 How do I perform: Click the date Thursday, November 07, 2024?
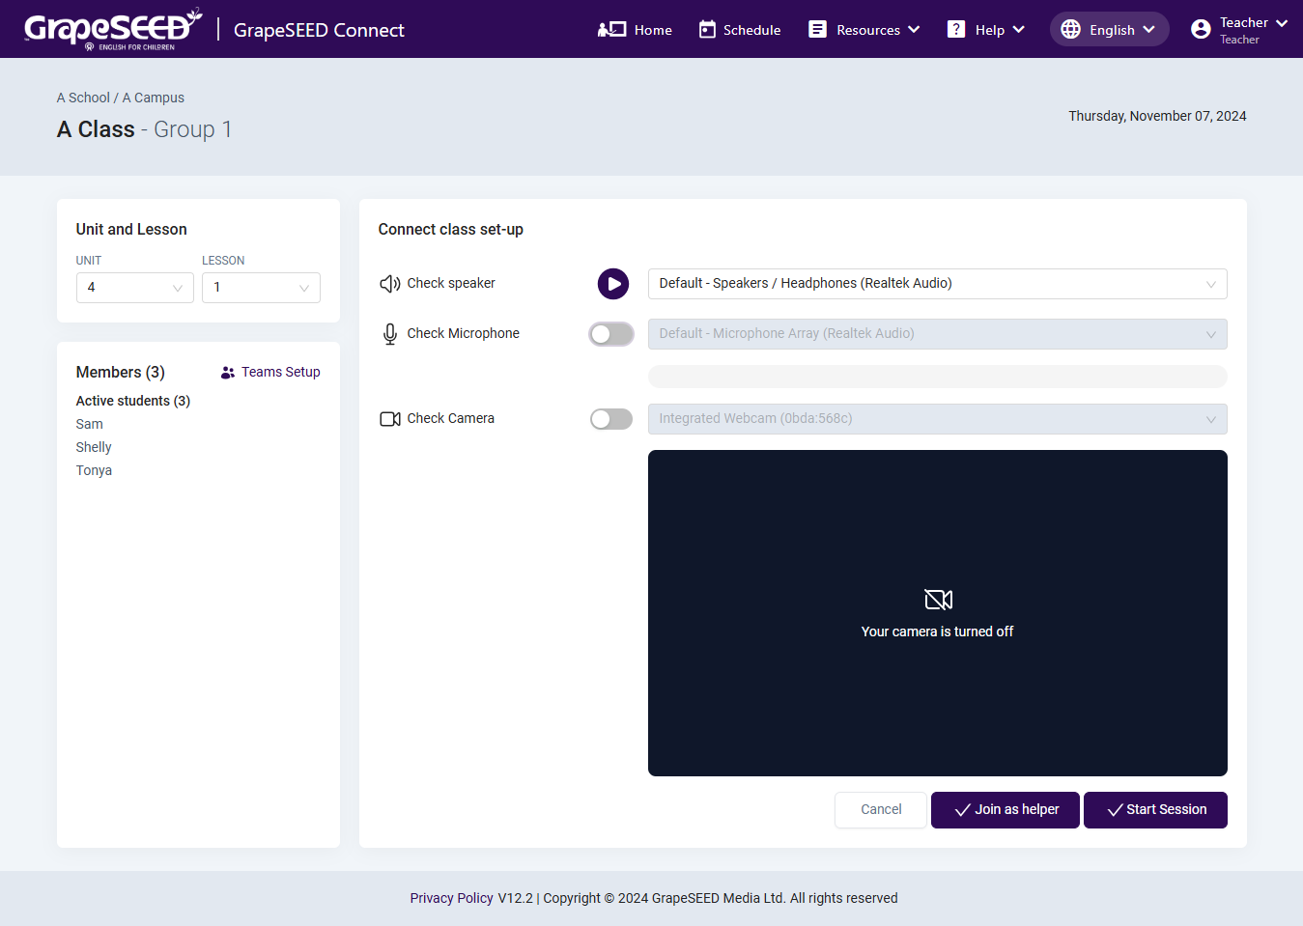click(1157, 117)
